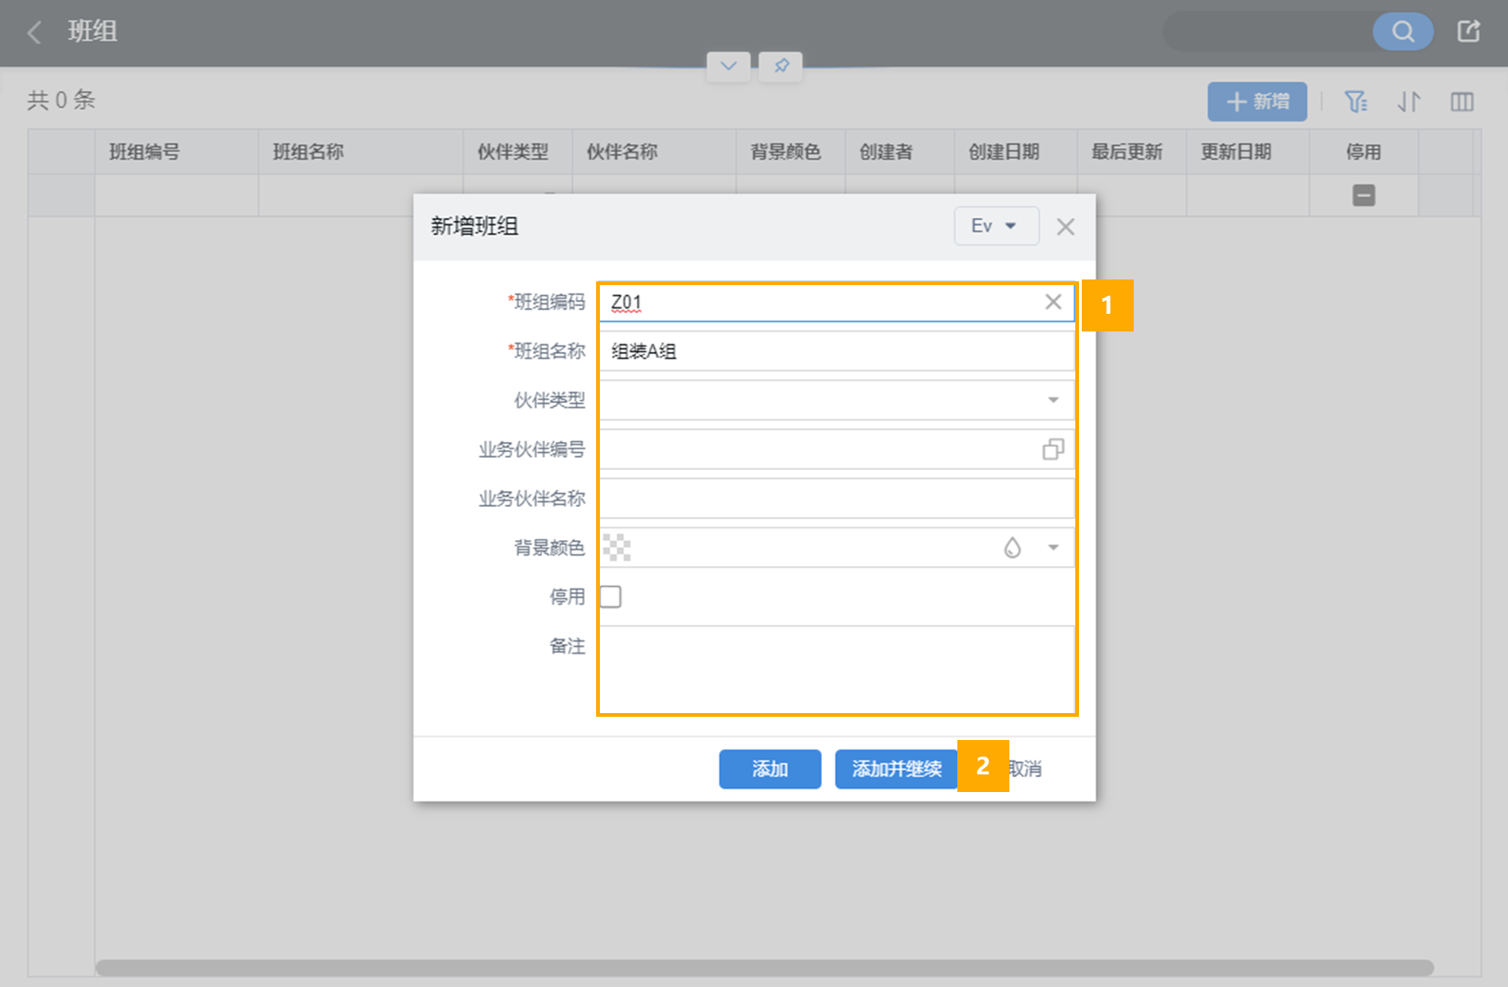
Task: Open the filter funnel icon
Action: point(1356,101)
